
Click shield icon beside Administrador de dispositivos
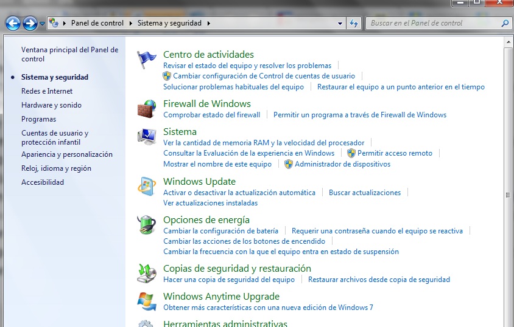(x=289, y=164)
